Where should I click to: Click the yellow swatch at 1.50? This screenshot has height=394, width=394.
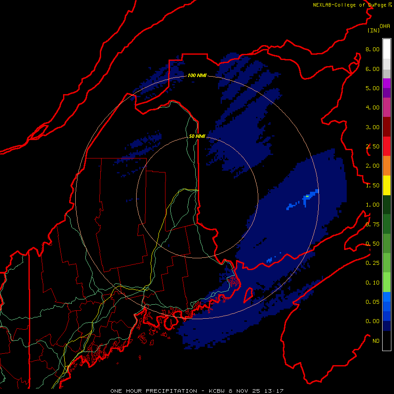tap(387, 186)
